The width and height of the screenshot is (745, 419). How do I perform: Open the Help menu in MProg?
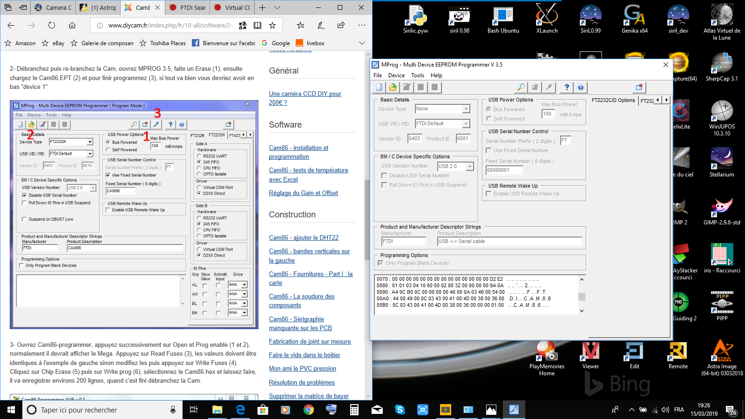coord(436,75)
